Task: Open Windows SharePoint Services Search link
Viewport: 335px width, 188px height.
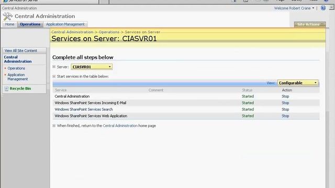Action: point(84,109)
